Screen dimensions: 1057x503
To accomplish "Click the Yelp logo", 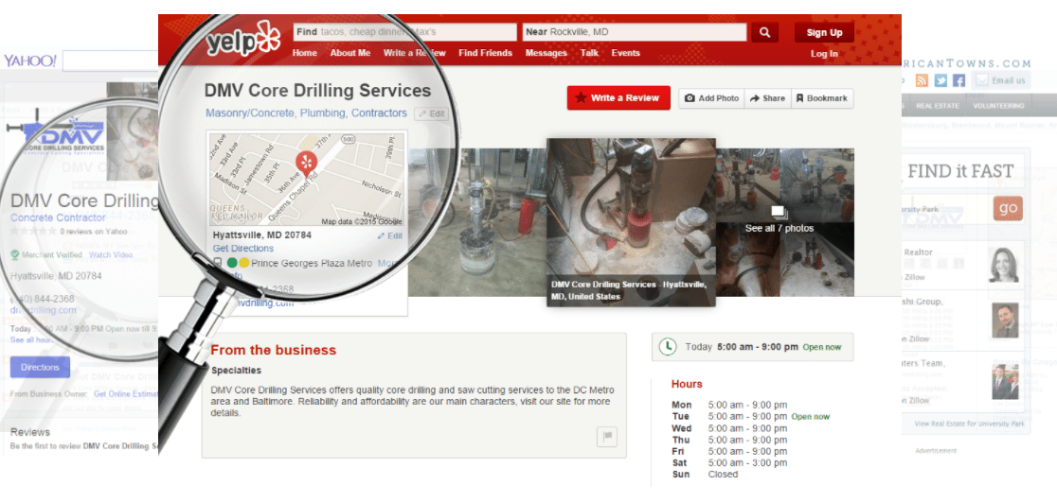I will 242,39.
